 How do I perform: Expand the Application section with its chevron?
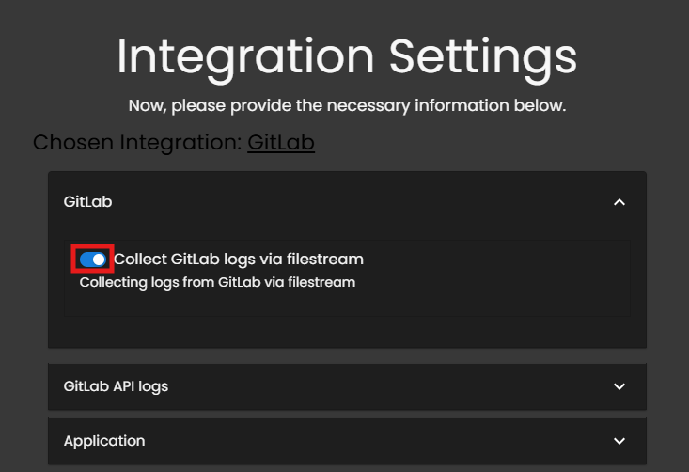[x=619, y=441]
